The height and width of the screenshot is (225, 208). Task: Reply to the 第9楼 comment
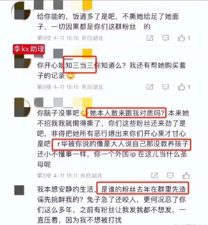[x=165, y=38]
